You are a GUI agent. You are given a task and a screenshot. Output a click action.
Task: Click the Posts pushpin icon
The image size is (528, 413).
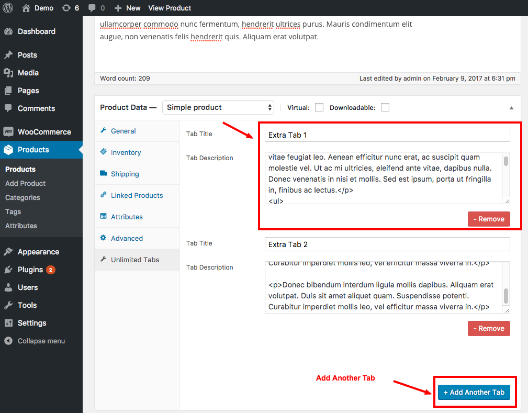[x=8, y=55]
